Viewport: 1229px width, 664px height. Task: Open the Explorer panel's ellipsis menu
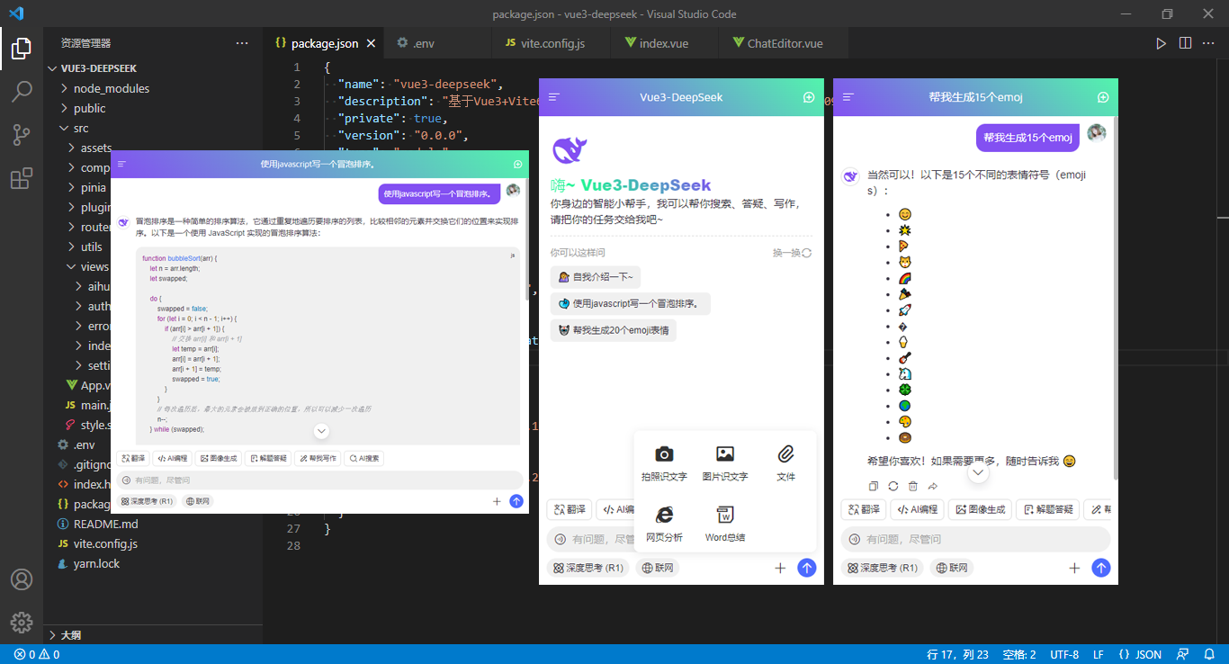[242, 43]
